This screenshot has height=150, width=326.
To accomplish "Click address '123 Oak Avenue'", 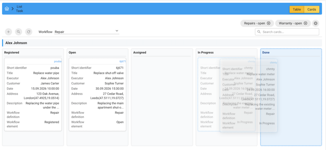I will (49, 94).
